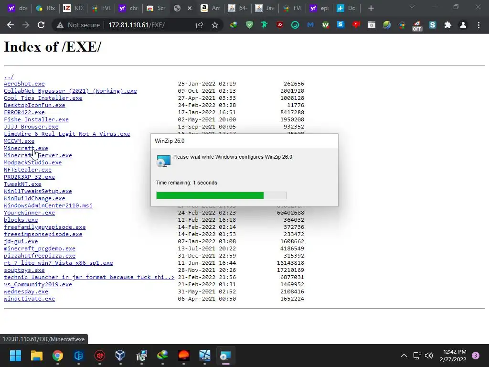The height and width of the screenshot is (367, 489).
Task: Open a new browser tab with plus
Action: coord(371,9)
